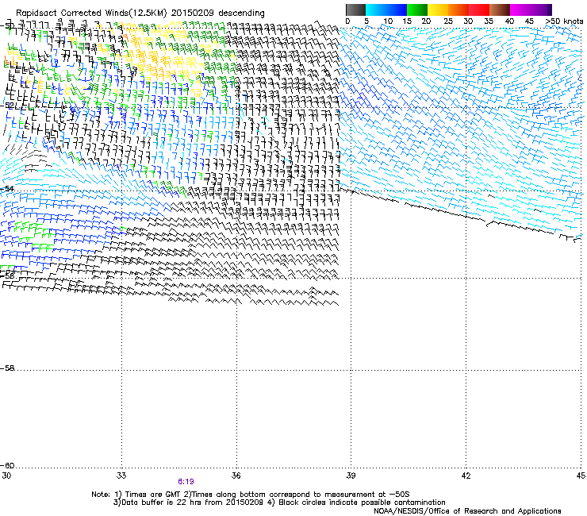
Task: Click the magenta 40-45 knots legend swatch
Action: coord(520,10)
